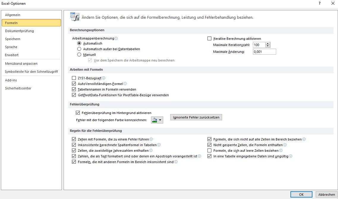
Task: Open the Dokumentprüfung category
Action: pos(31,31)
